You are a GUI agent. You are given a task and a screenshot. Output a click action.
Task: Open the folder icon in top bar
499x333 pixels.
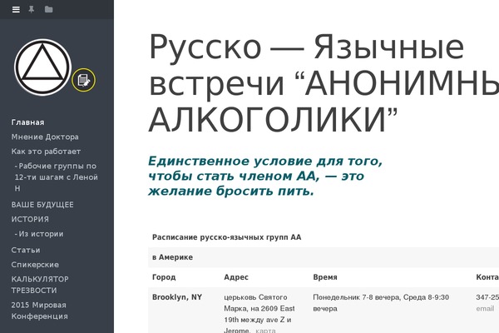tap(49, 9)
